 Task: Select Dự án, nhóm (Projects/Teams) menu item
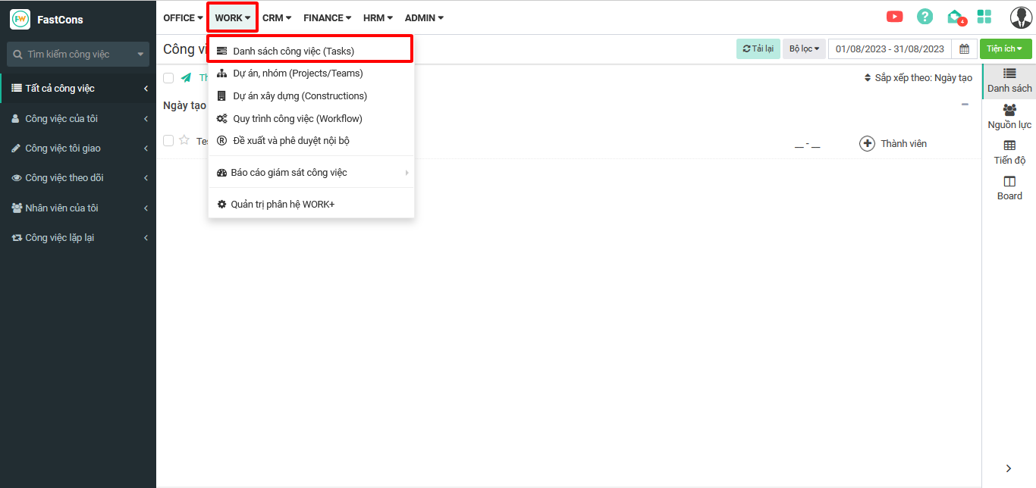(x=297, y=74)
